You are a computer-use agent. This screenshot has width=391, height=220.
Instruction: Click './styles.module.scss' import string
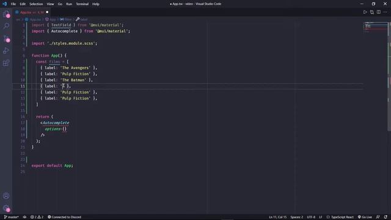71,43
